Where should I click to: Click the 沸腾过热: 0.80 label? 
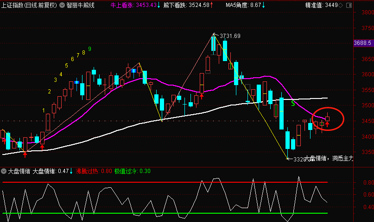tap(94, 171)
